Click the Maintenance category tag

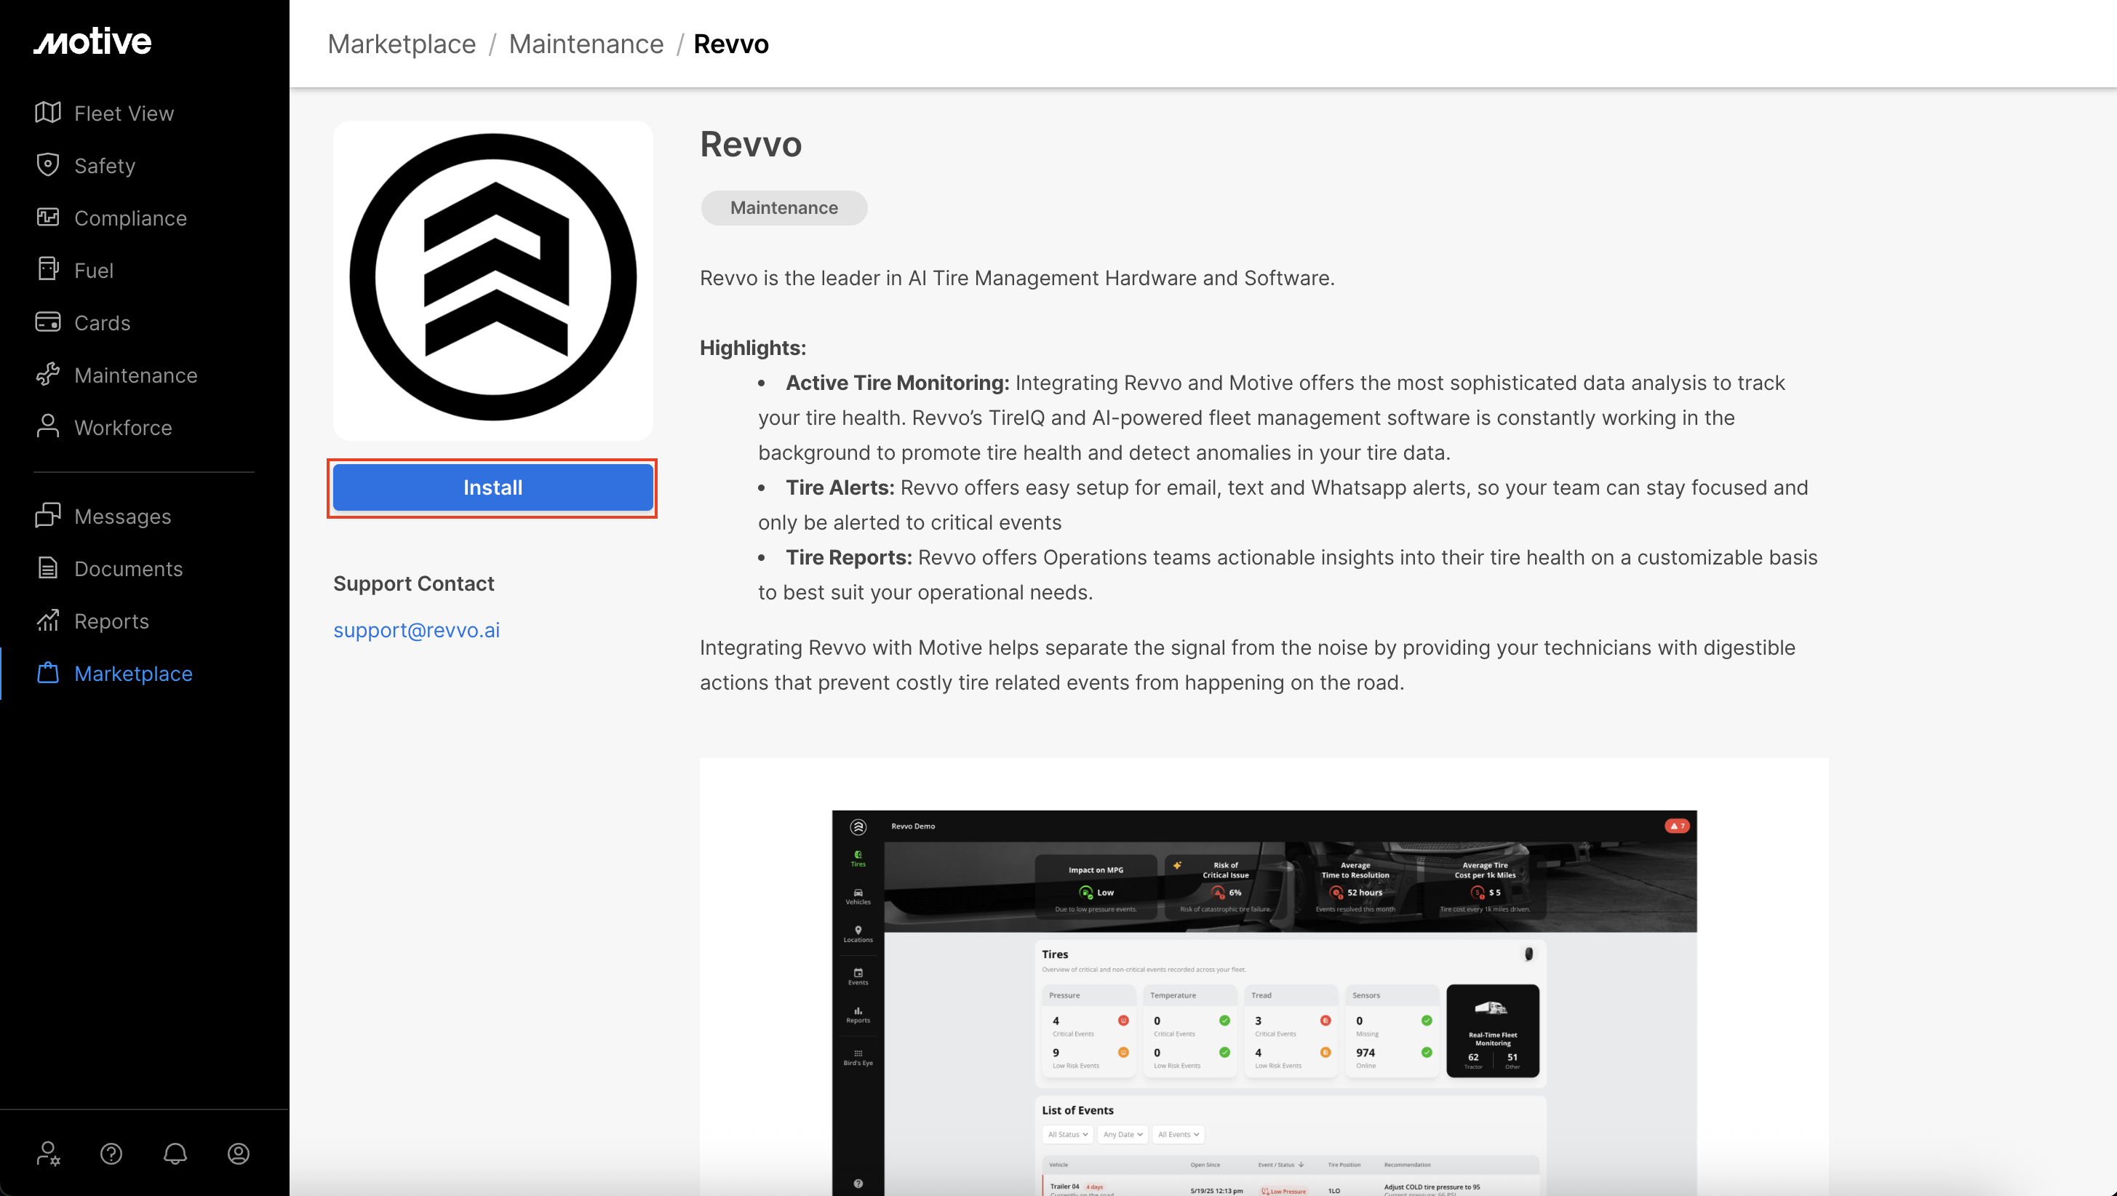tap(784, 208)
